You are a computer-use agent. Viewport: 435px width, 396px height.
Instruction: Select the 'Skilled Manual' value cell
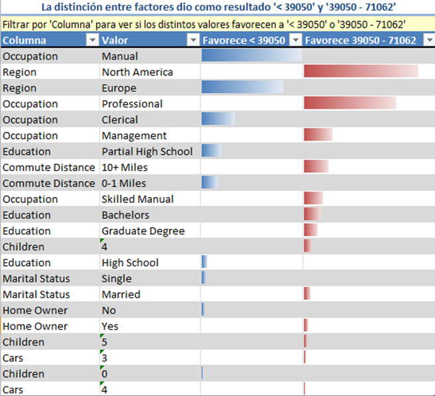pos(138,200)
